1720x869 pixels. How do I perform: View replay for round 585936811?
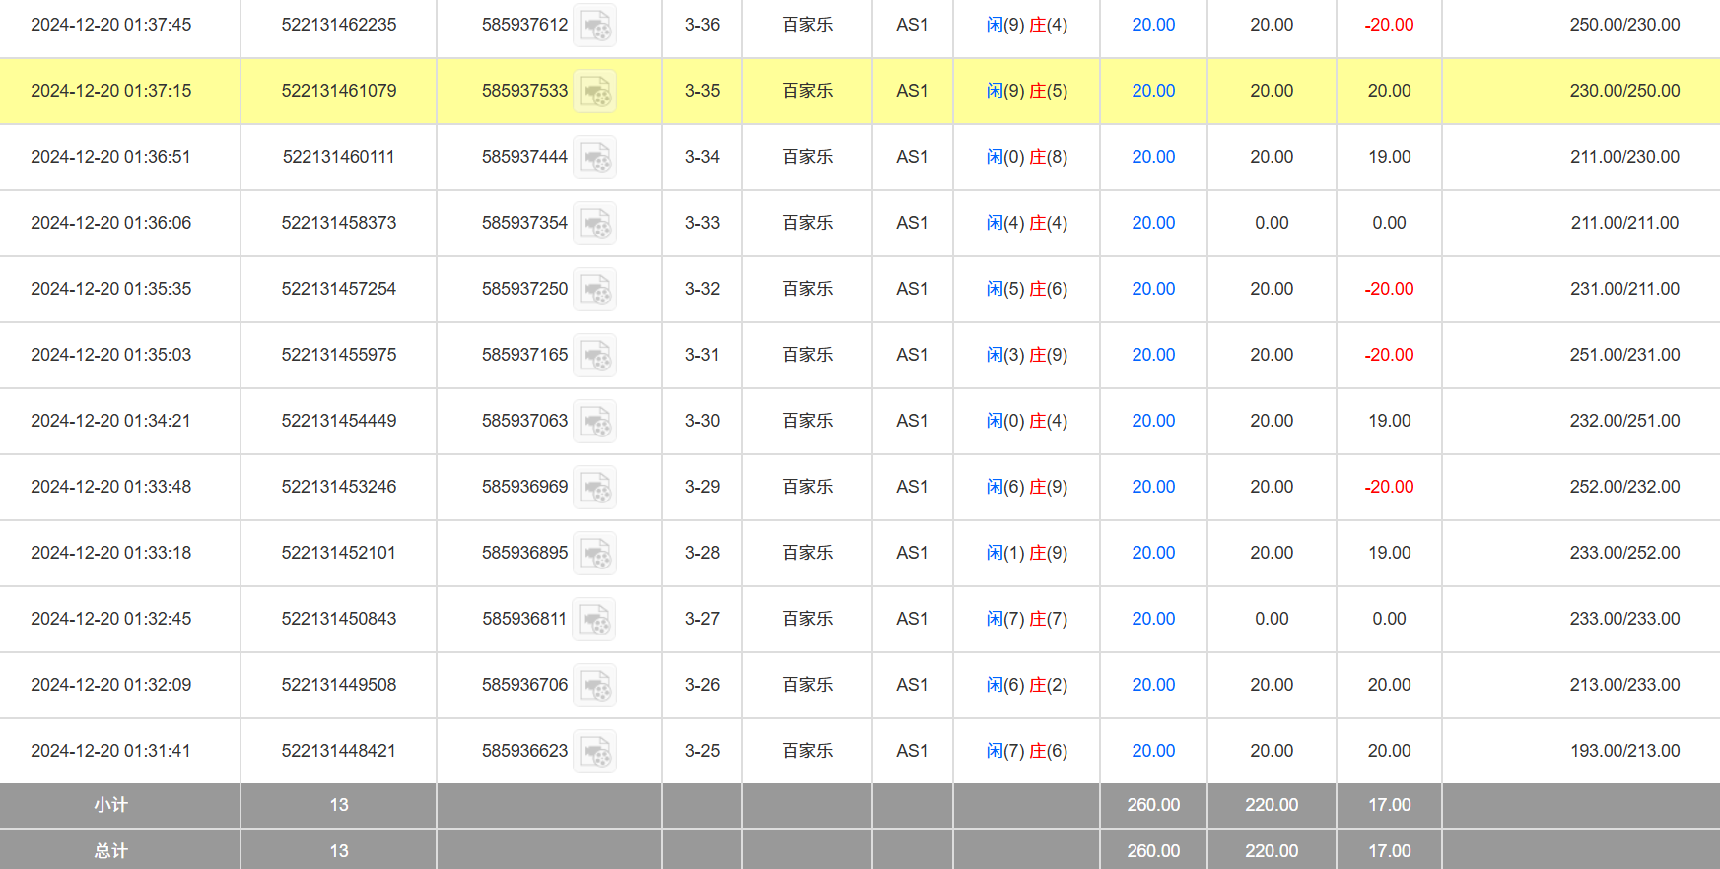pyautogui.click(x=595, y=620)
